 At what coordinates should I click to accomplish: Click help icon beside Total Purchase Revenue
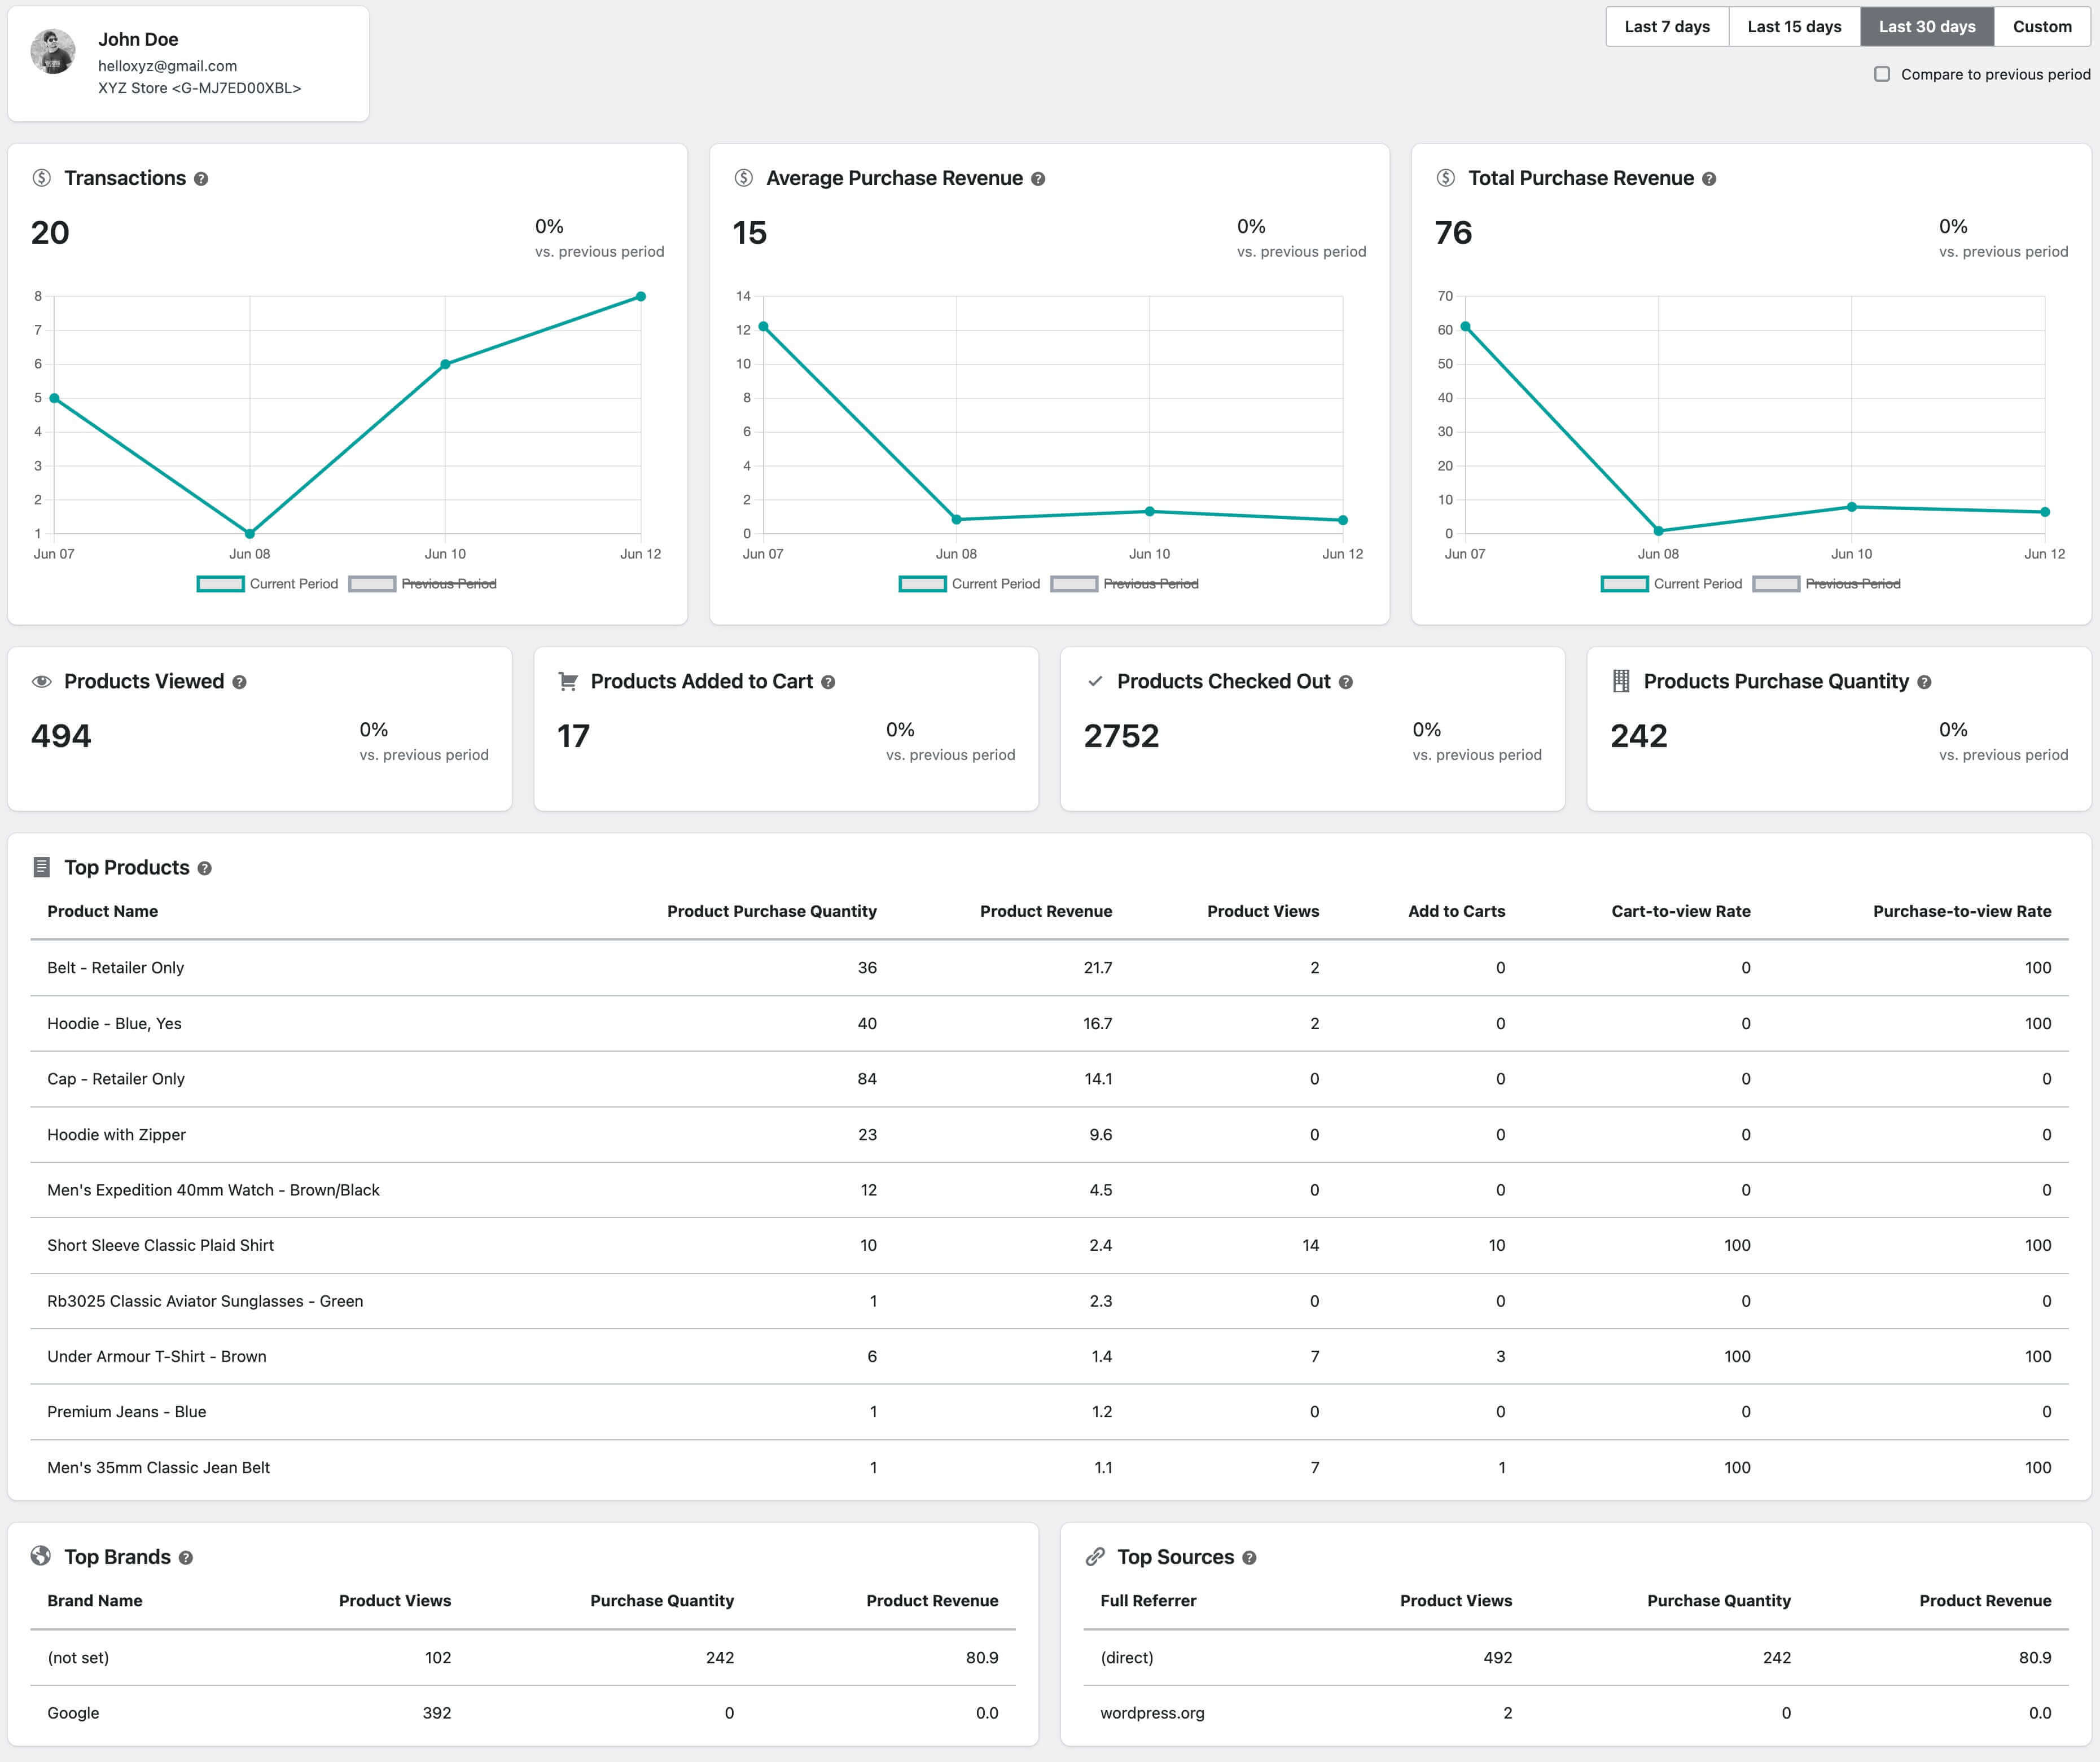pyautogui.click(x=1709, y=179)
